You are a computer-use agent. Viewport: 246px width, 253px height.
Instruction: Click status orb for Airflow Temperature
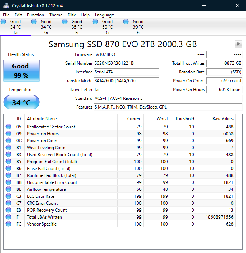[8, 189]
